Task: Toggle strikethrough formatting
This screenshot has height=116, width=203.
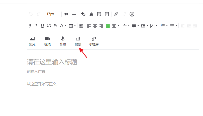Action: [55, 26]
